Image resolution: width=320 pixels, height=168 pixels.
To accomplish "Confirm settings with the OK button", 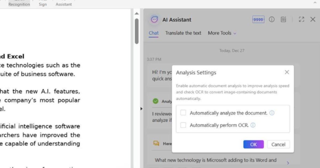I will tap(253, 144).
